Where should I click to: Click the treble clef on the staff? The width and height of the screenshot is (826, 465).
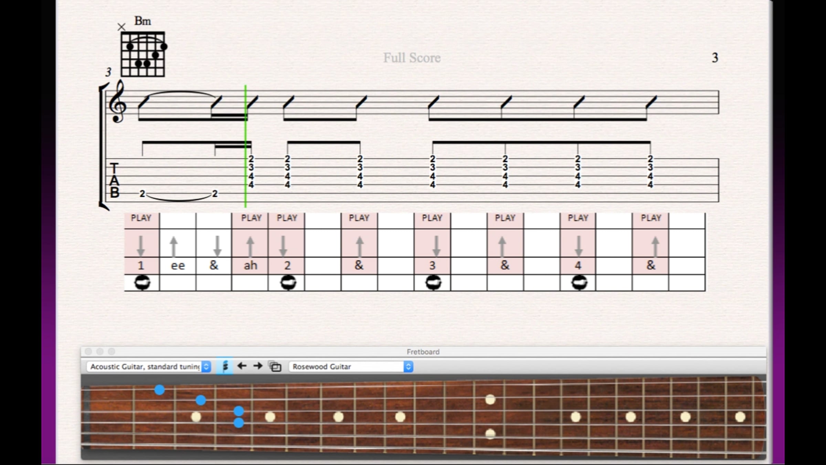coord(117,102)
